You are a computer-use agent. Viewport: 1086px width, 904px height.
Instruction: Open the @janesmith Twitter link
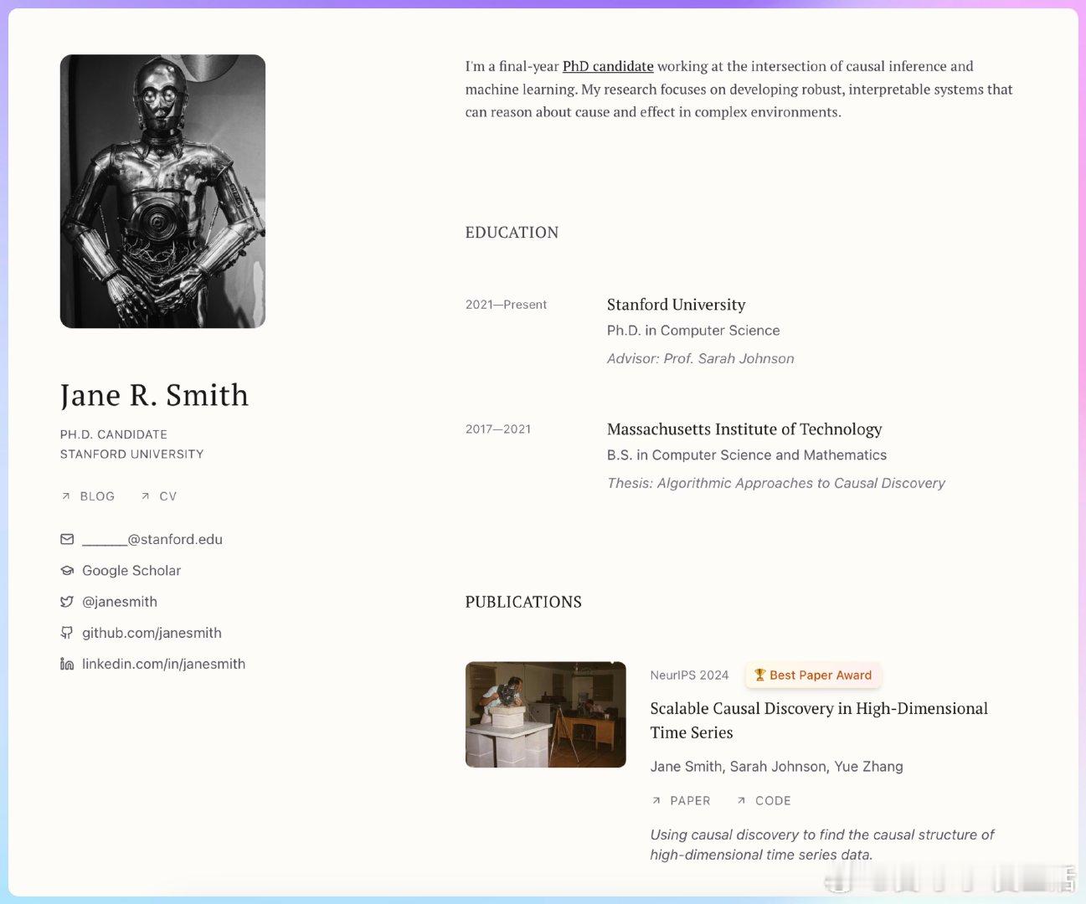pos(120,601)
